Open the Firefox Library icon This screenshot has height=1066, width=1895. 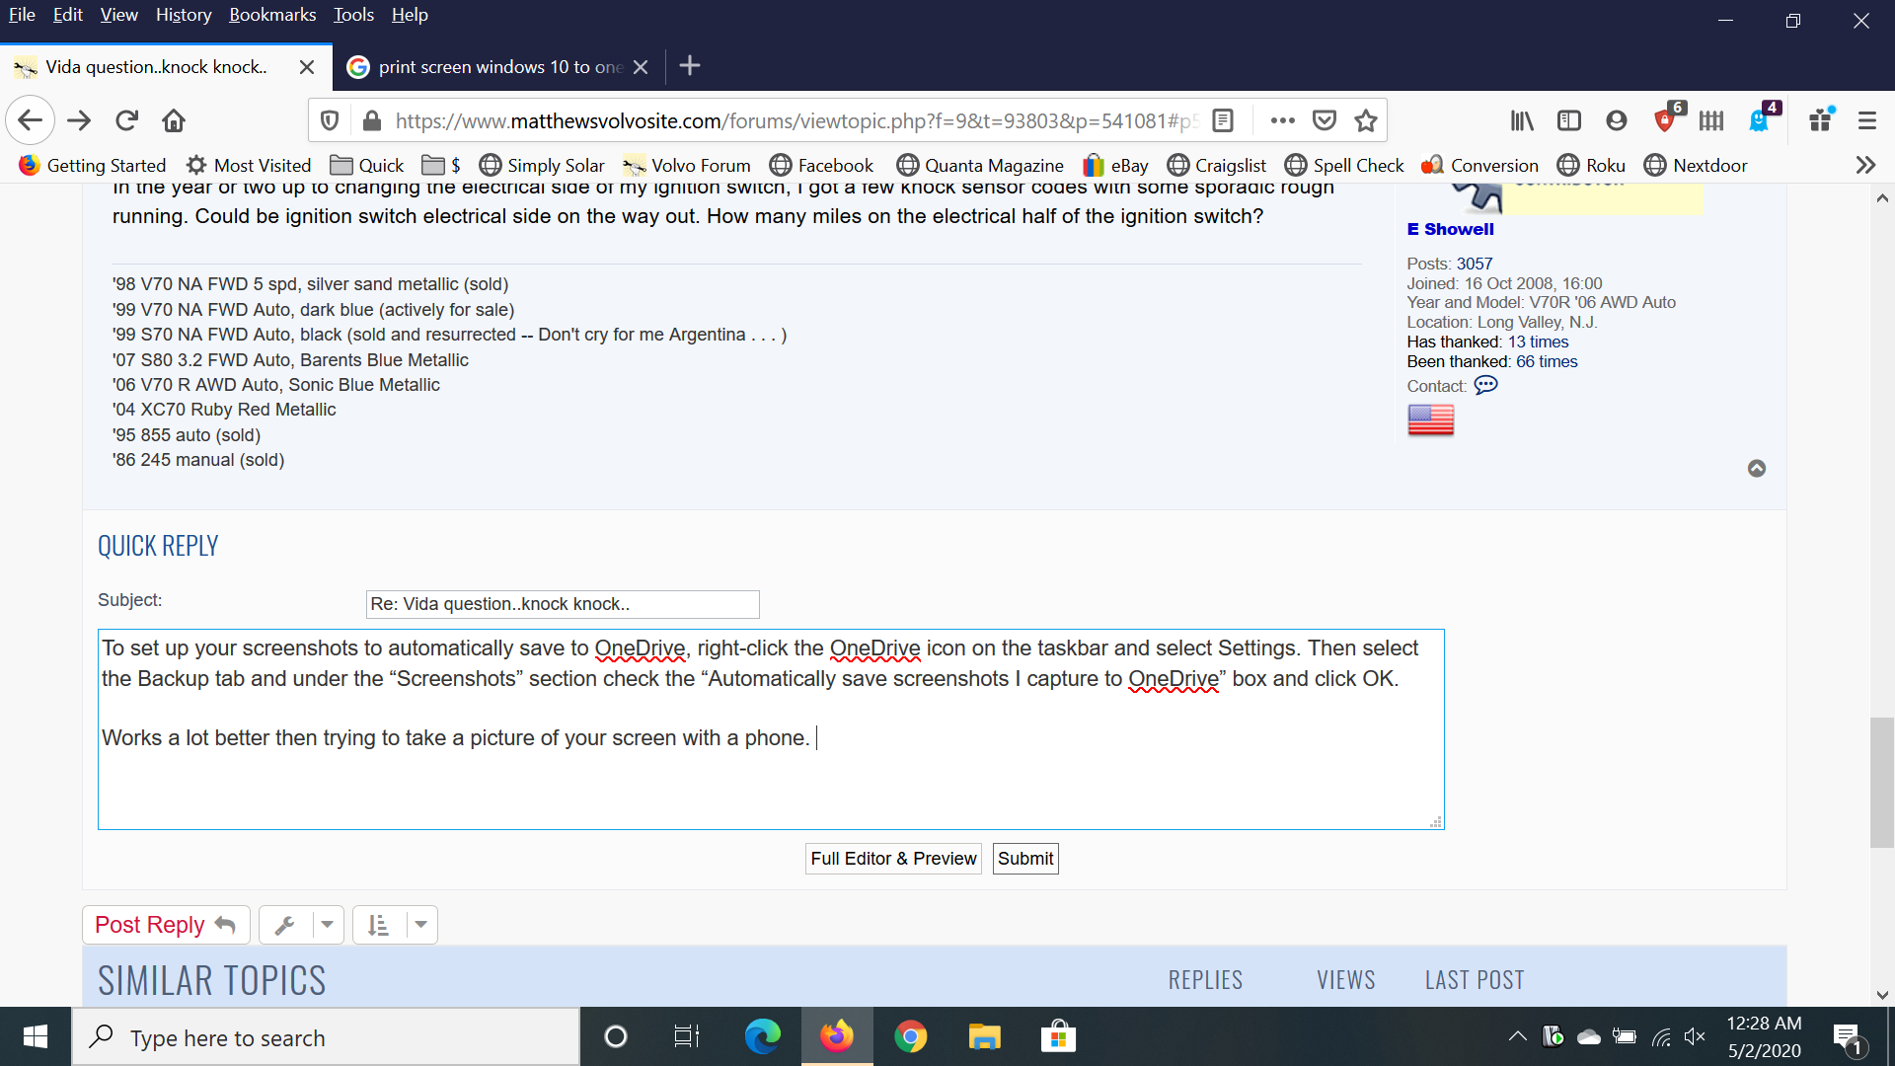[x=1522, y=120]
